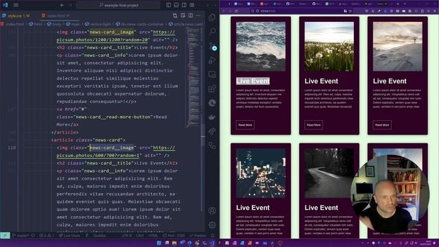
Task: Open the Live Share view in activity bar
Action: coord(212,131)
